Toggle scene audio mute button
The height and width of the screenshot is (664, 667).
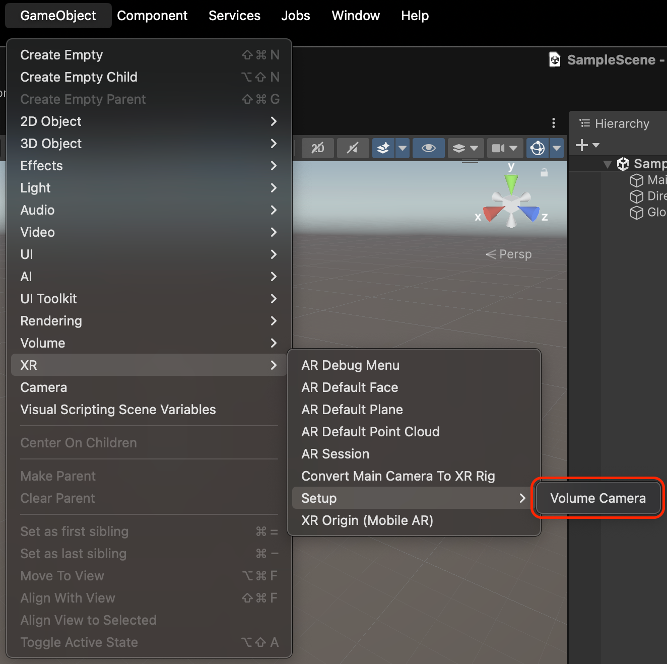click(353, 148)
